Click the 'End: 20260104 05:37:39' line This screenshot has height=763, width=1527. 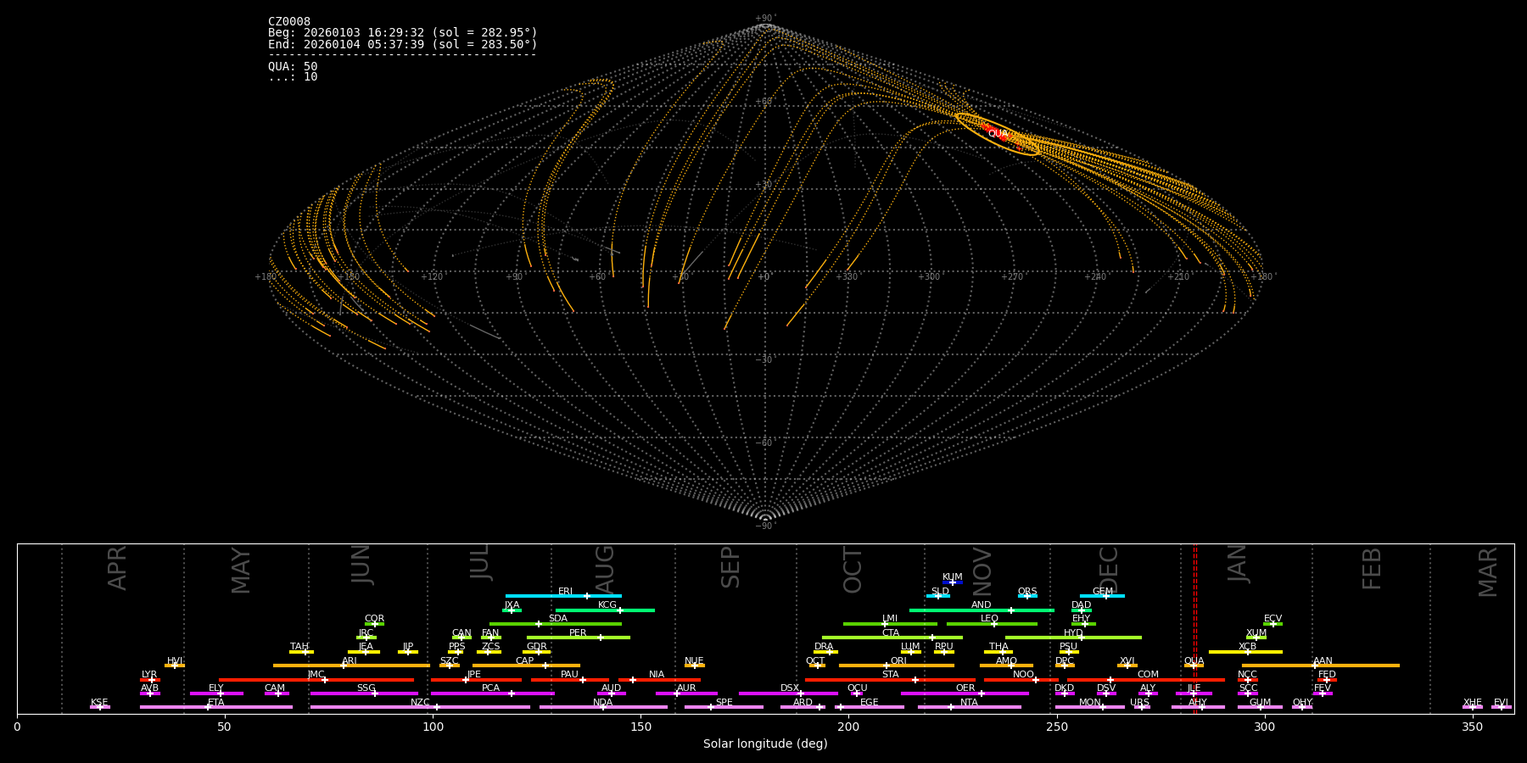tap(403, 44)
